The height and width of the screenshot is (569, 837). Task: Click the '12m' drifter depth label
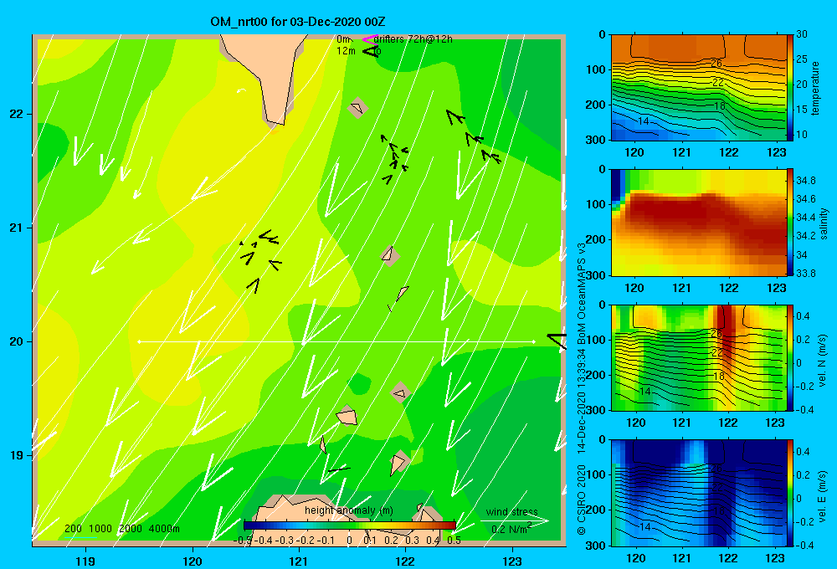pyautogui.click(x=346, y=51)
